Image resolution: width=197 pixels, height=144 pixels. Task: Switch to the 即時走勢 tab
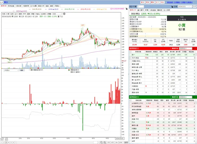[11, 6]
